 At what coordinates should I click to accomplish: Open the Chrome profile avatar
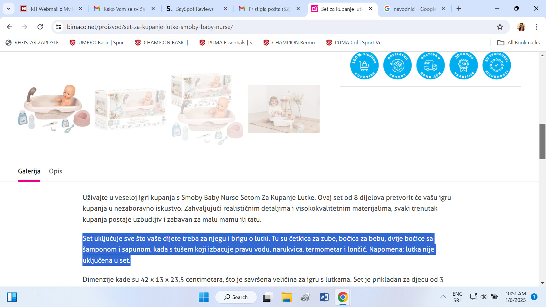click(x=521, y=27)
